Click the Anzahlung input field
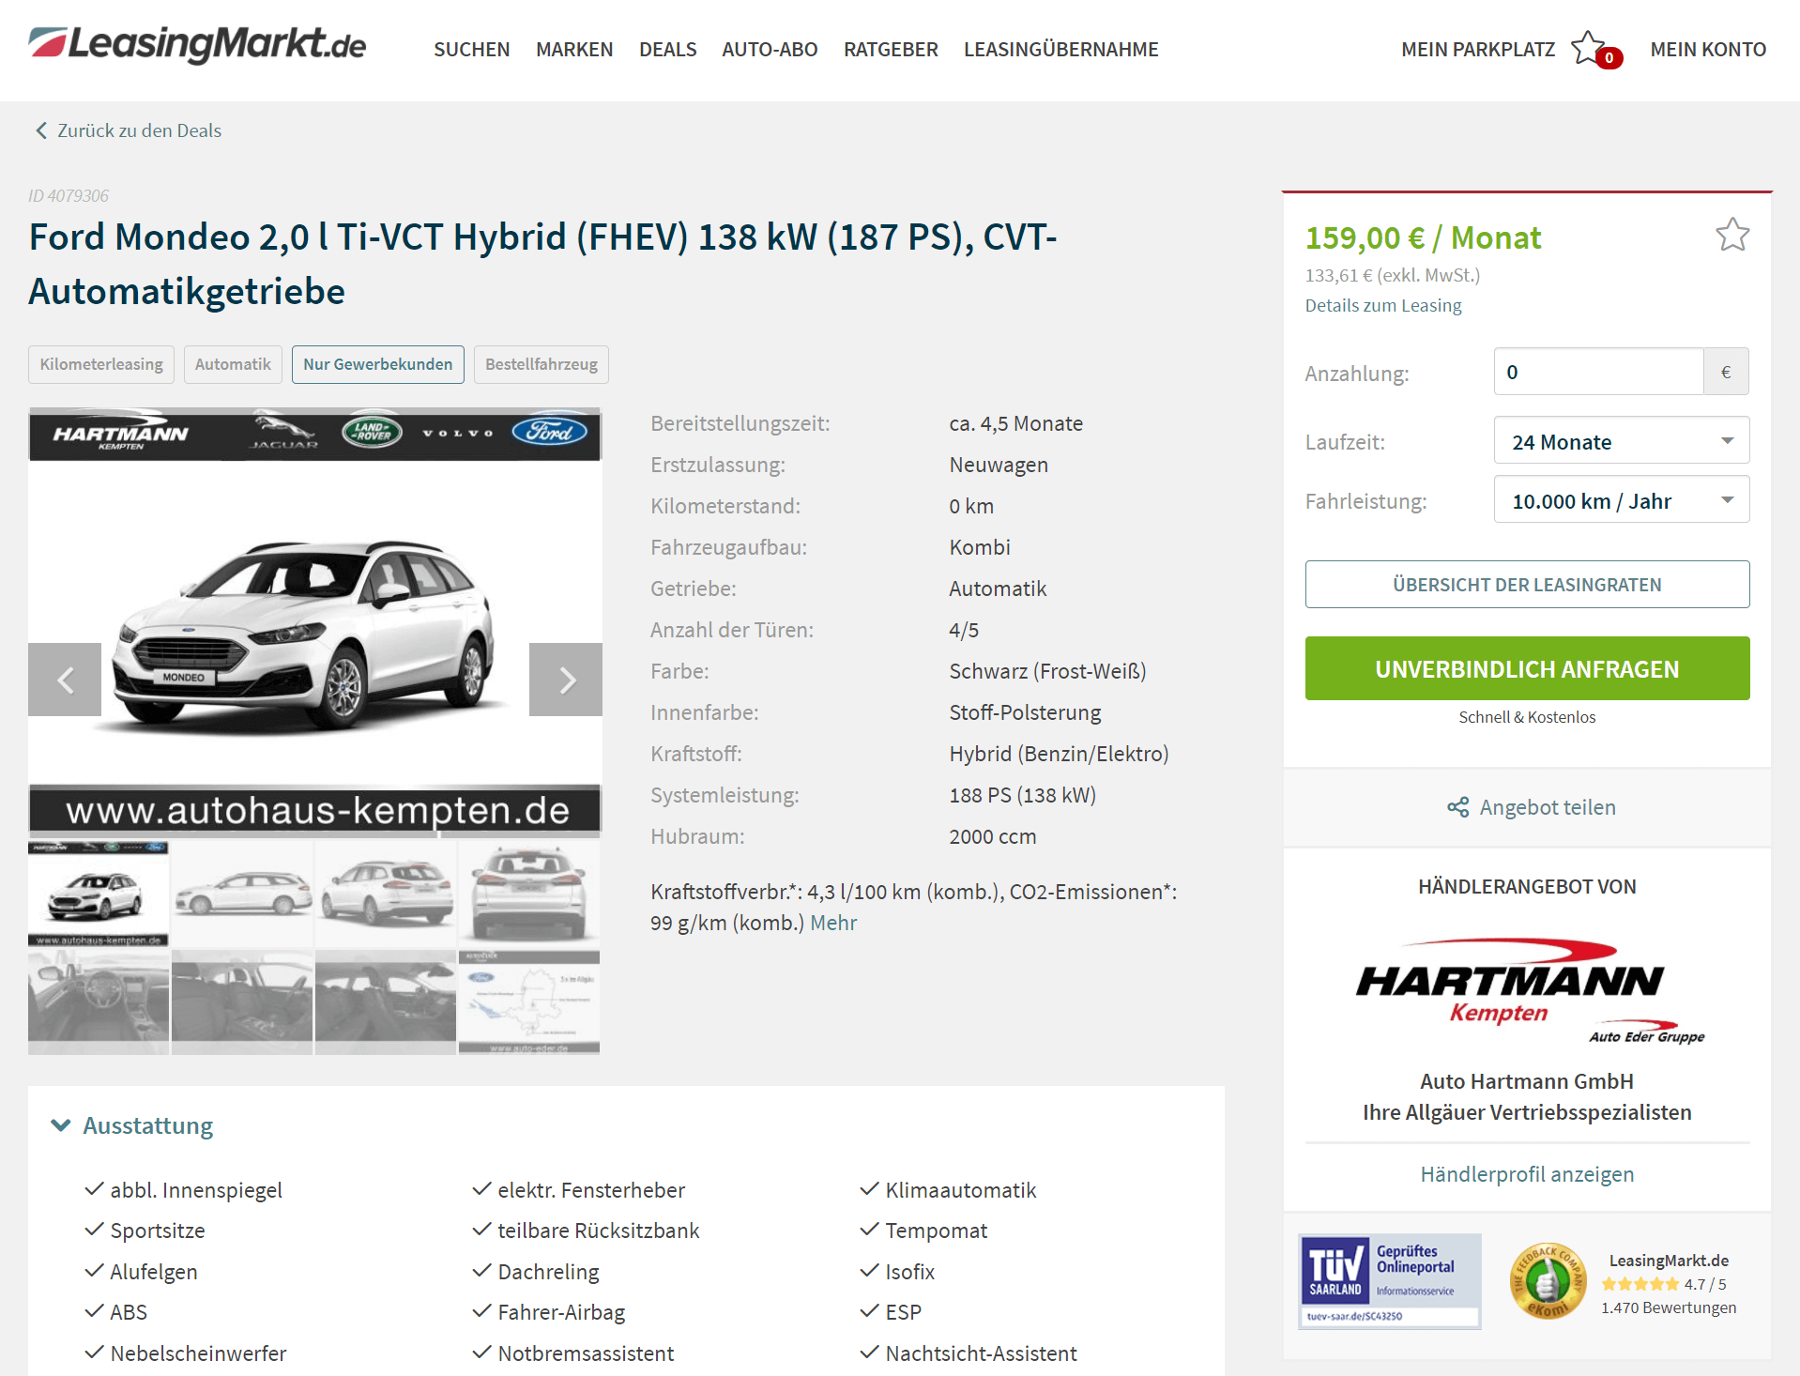1800x1376 pixels. point(1598,372)
